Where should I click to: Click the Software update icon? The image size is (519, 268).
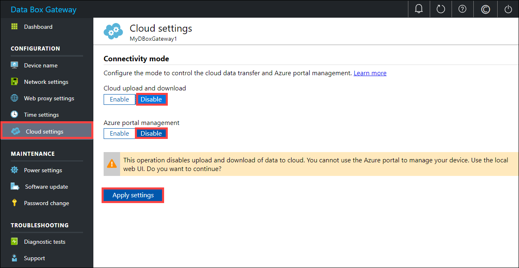click(x=15, y=187)
